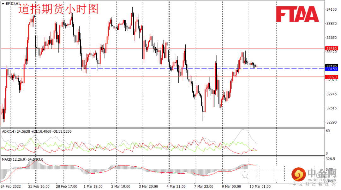Select the 10 Mar 01:00 time label

click(x=260, y=186)
